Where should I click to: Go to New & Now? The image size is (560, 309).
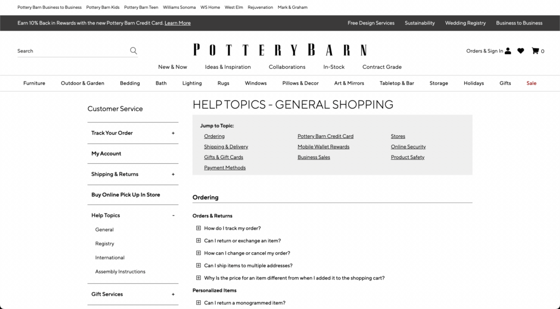coord(172,67)
